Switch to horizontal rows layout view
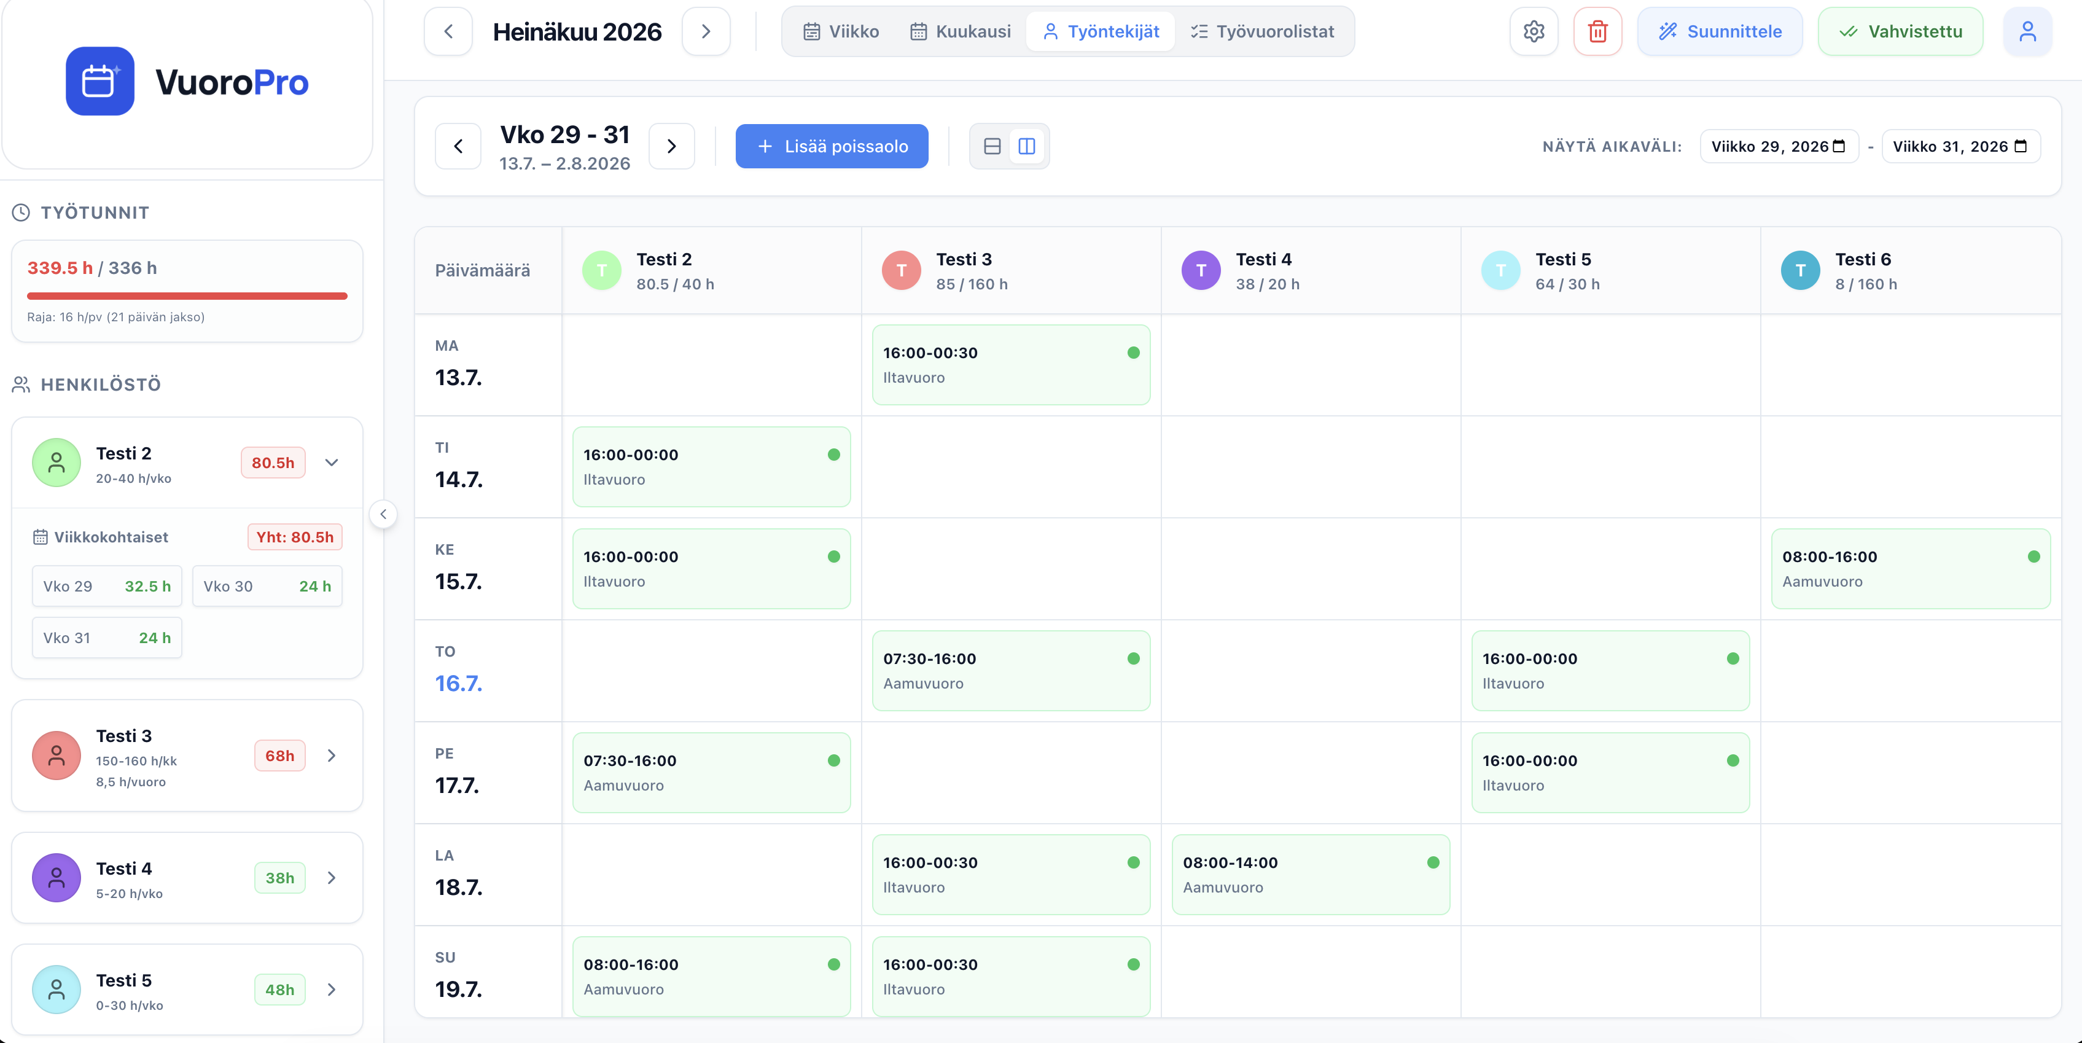This screenshot has height=1043, width=2082. click(992, 146)
